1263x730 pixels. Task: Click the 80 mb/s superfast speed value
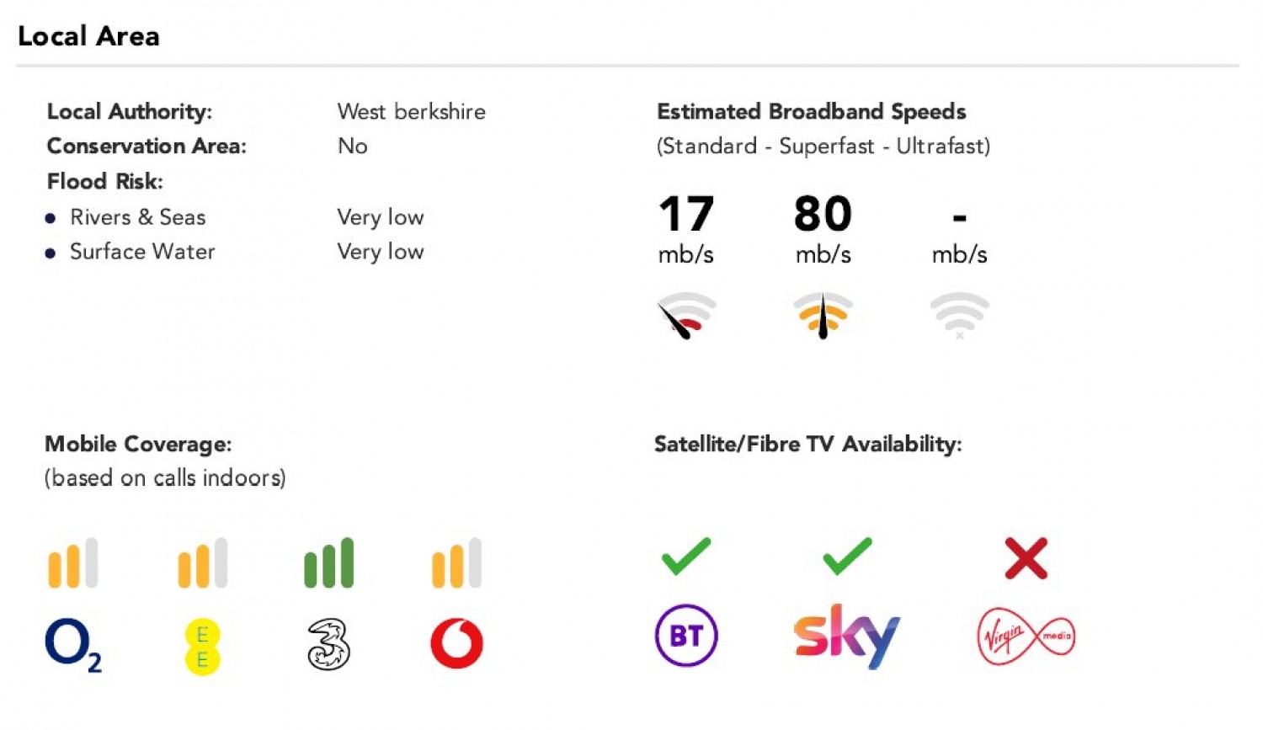[x=823, y=214]
